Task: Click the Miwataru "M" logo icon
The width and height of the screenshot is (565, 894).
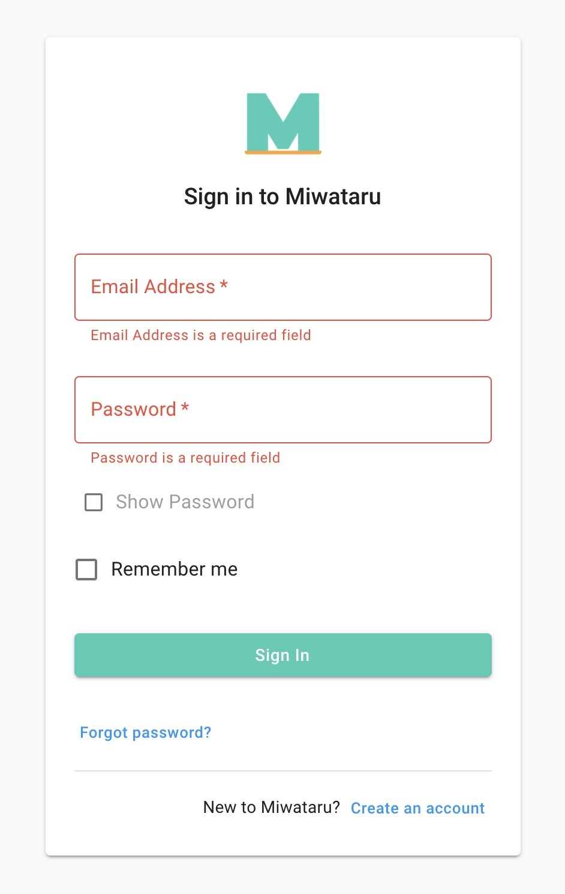Action: pos(282,123)
